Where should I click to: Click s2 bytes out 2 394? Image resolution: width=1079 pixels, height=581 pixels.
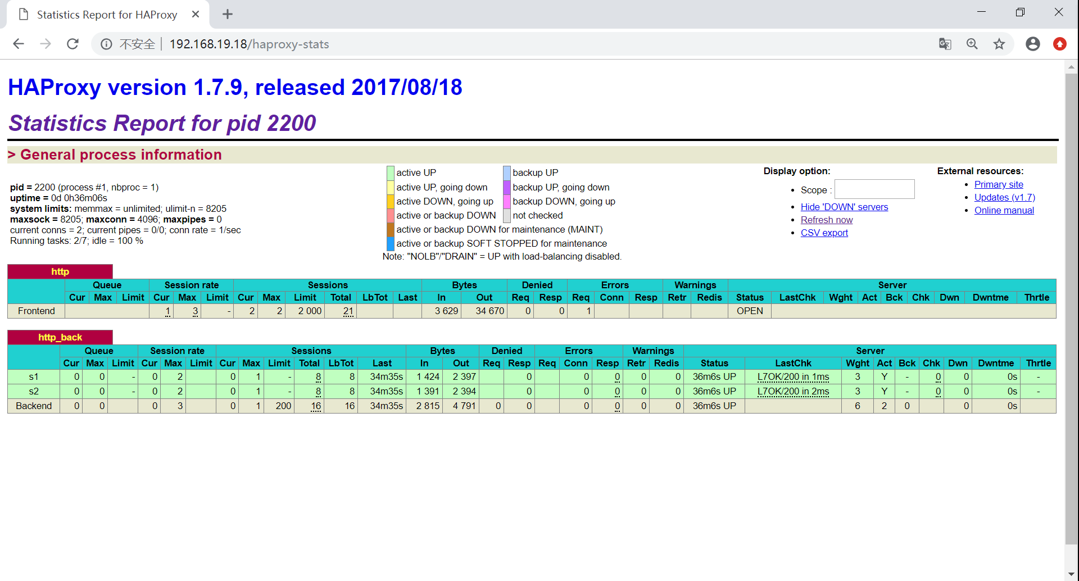coord(464,391)
